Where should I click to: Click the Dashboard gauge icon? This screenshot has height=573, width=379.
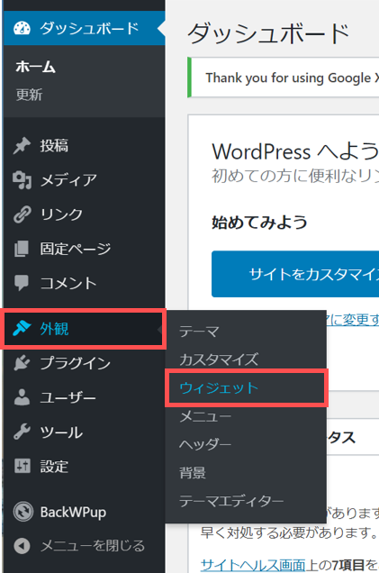click(22, 28)
